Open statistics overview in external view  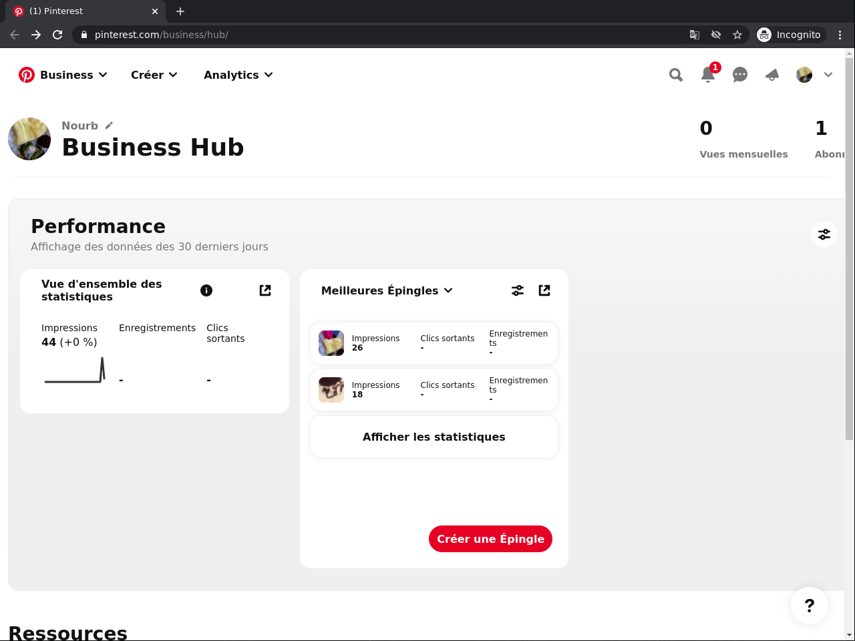pyautogui.click(x=265, y=290)
